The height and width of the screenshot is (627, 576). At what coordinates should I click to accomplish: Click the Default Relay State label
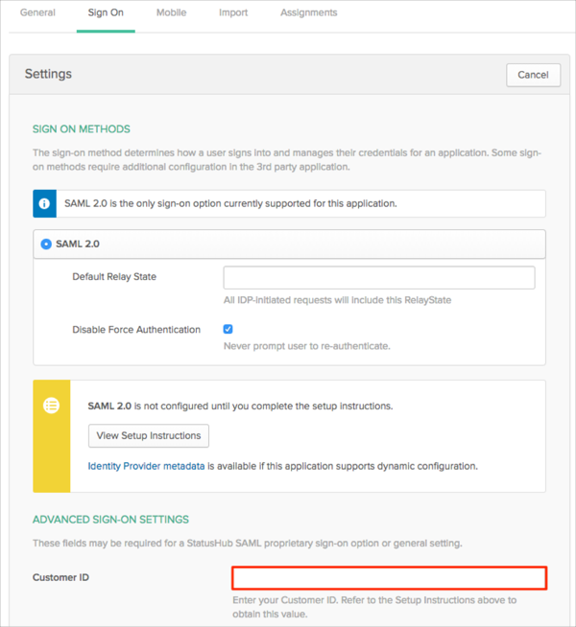pyautogui.click(x=114, y=277)
